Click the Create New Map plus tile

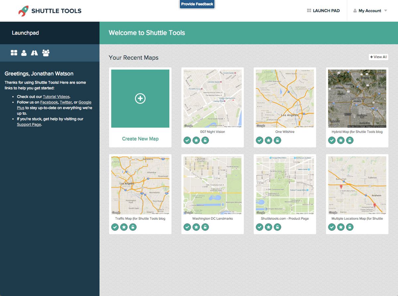coord(140,98)
